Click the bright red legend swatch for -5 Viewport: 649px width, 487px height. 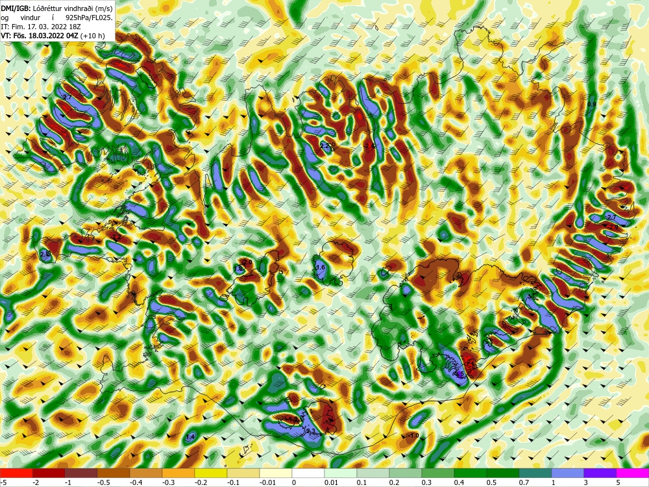pos(16,473)
